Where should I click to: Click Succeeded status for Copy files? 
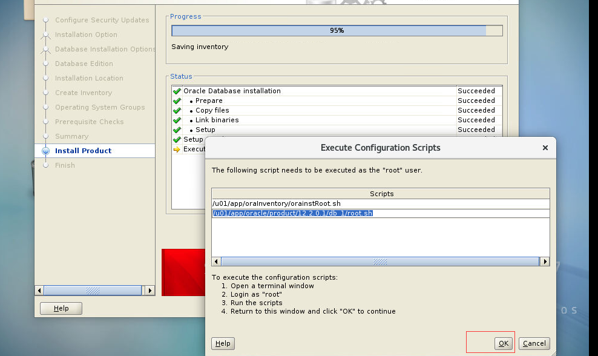point(476,110)
